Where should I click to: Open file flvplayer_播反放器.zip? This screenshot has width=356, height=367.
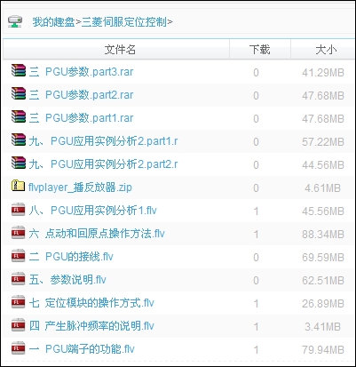pyautogui.click(x=80, y=187)
